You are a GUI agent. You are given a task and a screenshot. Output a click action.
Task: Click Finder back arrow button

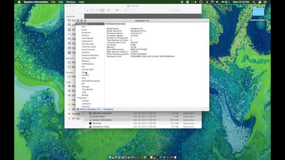(x=68, y=11)
